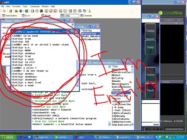187x140 pixels.
Task: Open the Commands menu
Action: click(x=35, y=6)
